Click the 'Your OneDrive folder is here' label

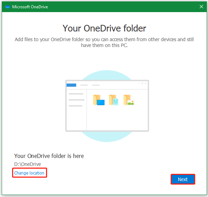pos(49,156)
